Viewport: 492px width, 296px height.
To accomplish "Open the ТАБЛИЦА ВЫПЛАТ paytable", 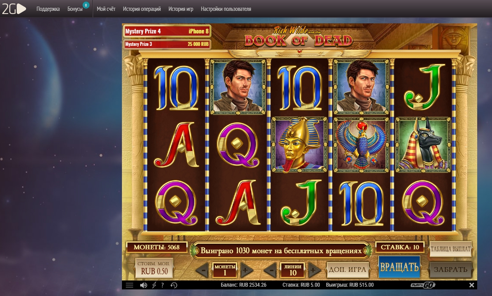I will pyautogui.click(x=451, y=249).
